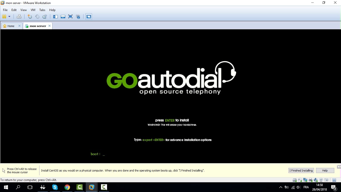The image size is (341, 192).
Task: Open Google Chrome from the taskbar
Action: click(67, 187)
